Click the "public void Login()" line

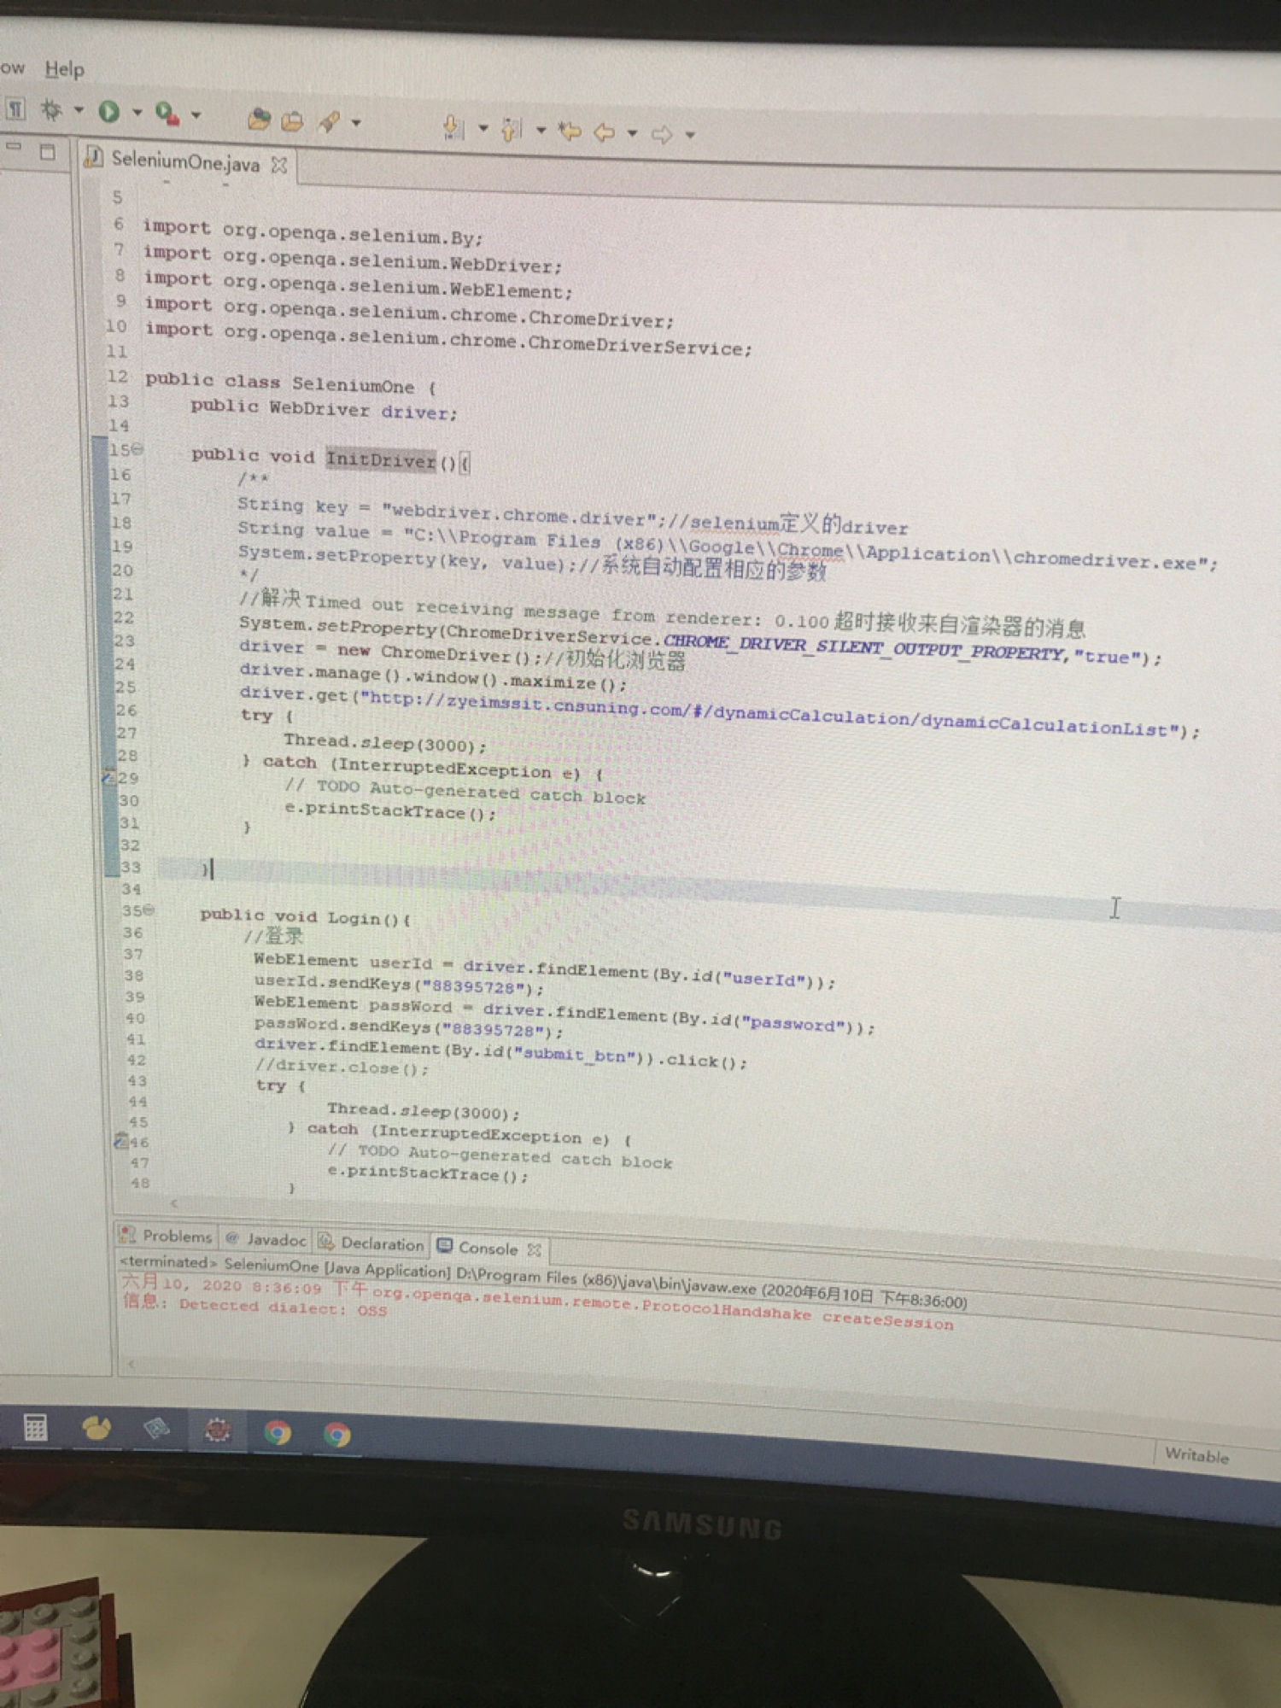(x=306, y=917)
